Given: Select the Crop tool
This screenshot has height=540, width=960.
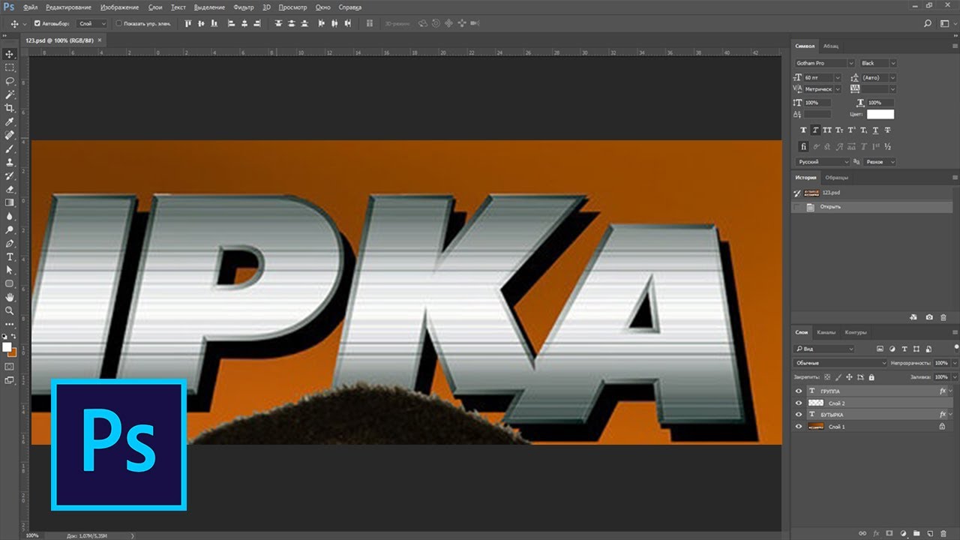Looking at the screenshot, I should (x=10, y=108).
